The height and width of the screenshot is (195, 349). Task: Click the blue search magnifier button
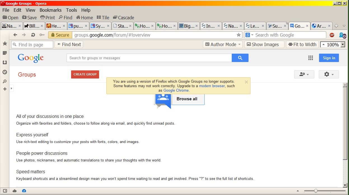pos(240,58)
